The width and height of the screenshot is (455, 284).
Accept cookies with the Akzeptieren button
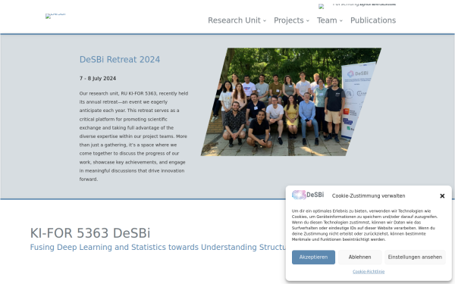pos(313,257)
